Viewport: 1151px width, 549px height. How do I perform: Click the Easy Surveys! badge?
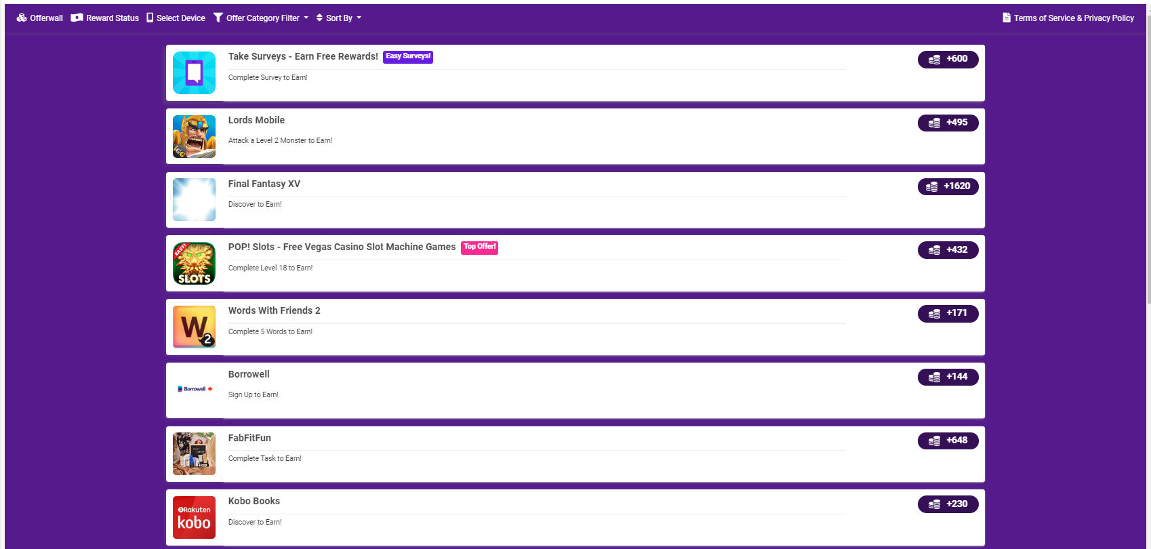[408, 57]
